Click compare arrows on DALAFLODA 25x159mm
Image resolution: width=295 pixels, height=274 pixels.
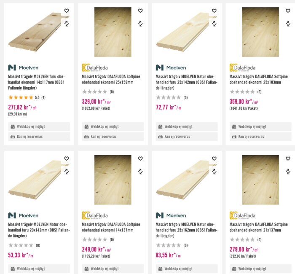[140, 24]
